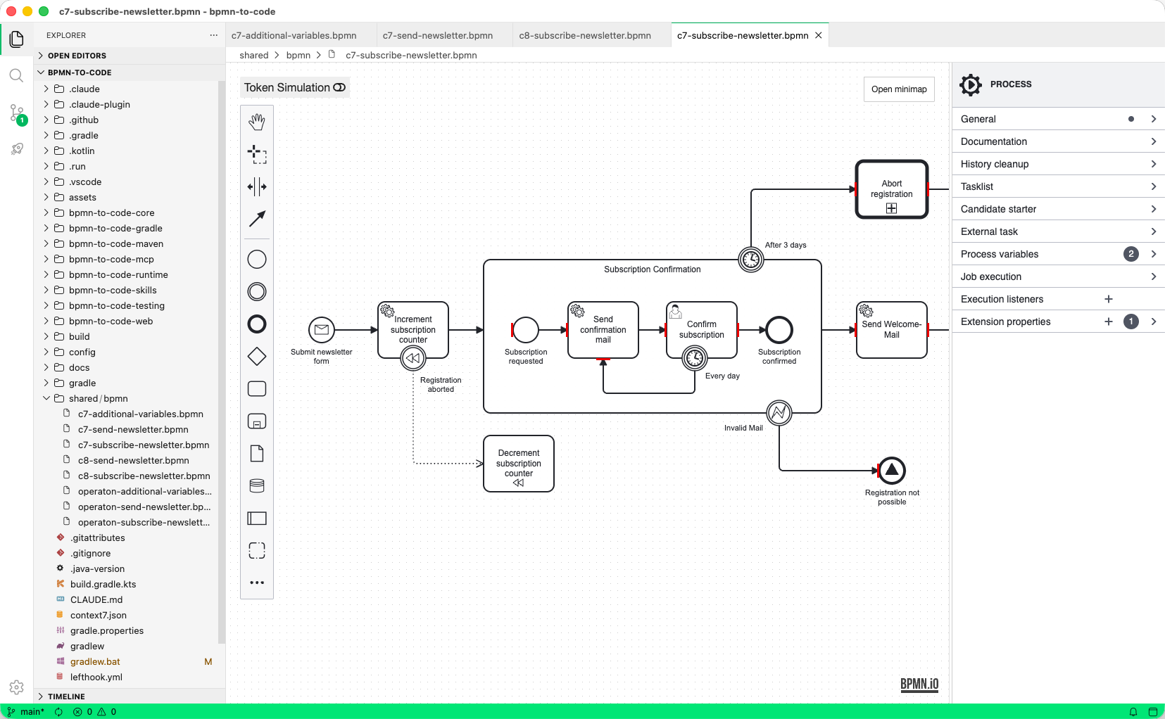Open the minimap
The height and width of the screenshot is (719, 1165).
pos(899,89)
